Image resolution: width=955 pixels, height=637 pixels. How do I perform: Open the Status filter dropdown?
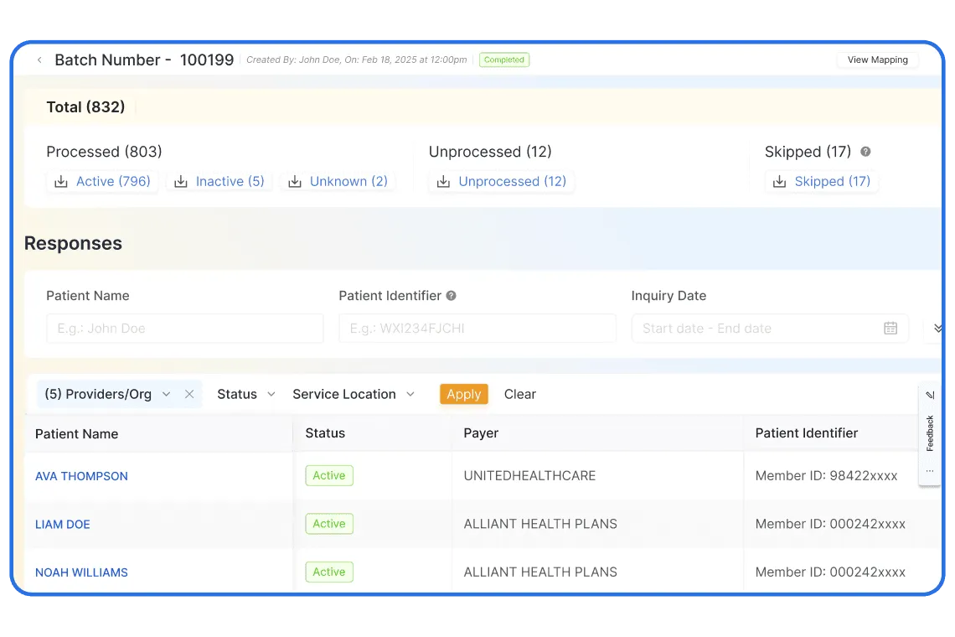[246, 395]
